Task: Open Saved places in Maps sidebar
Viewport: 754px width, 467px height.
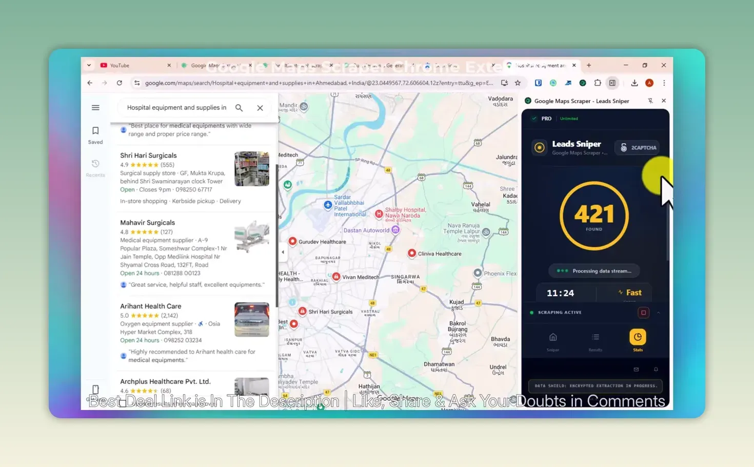Action: (95, 135)
